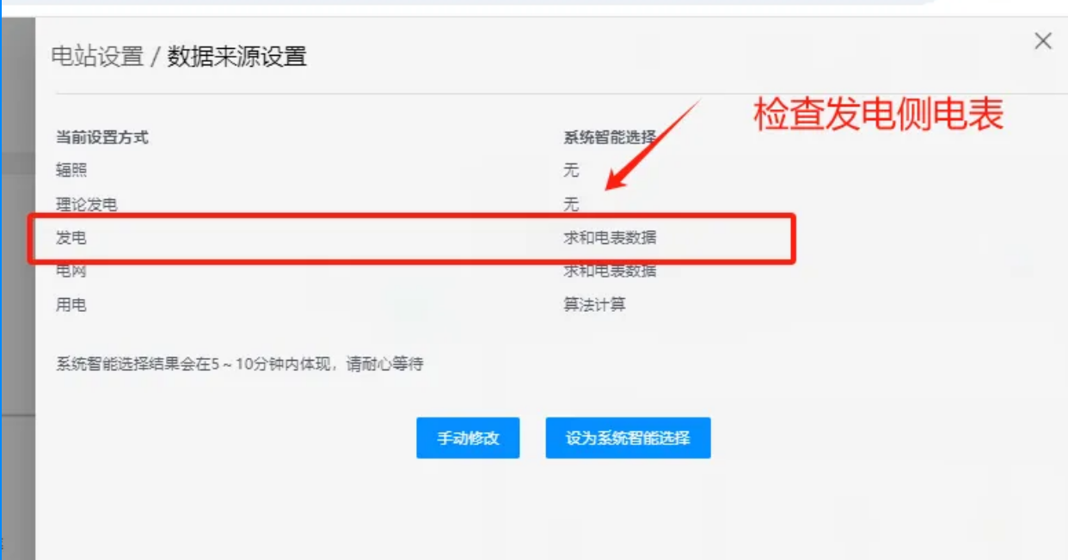The width and height of the screenshot is (1068, 560).
Task: Select the 发电 row label
Action: click(71, 238)
